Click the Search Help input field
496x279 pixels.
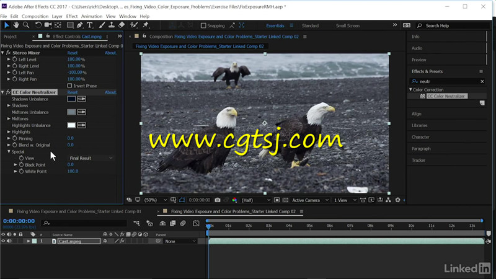453,25
